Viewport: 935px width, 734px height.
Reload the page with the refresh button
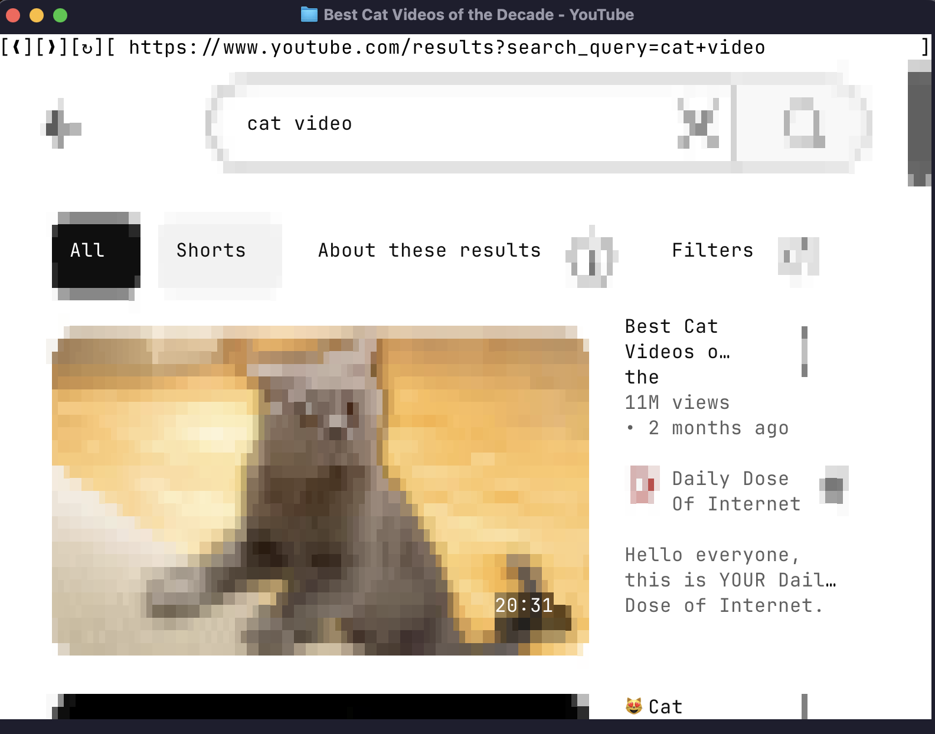tap(88, 47)
